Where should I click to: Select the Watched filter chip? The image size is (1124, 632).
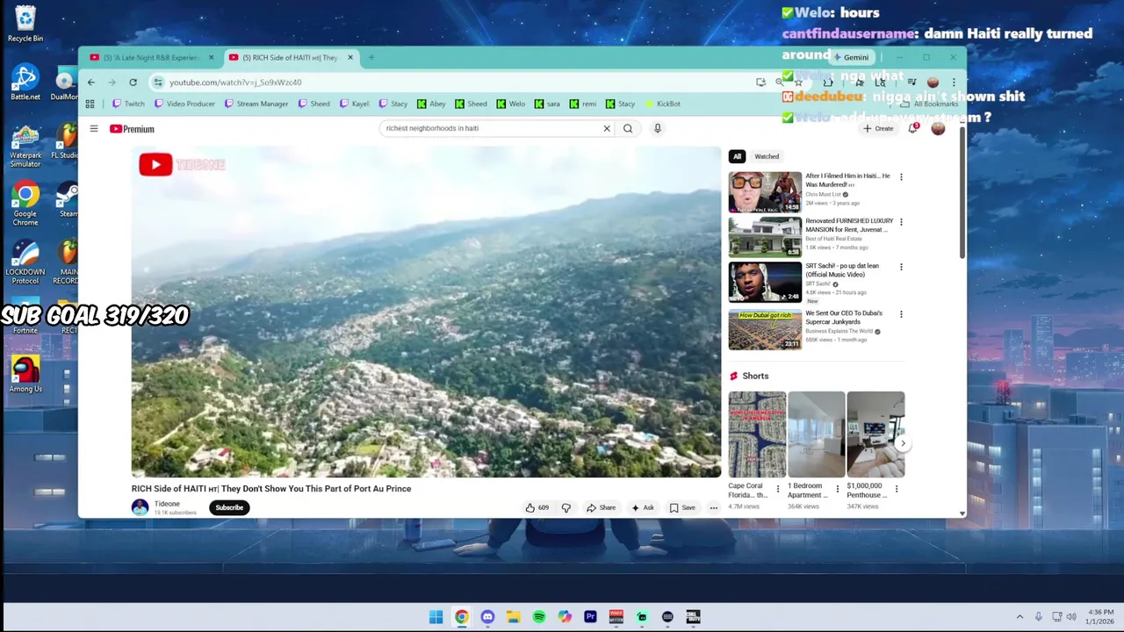(767, 156)
